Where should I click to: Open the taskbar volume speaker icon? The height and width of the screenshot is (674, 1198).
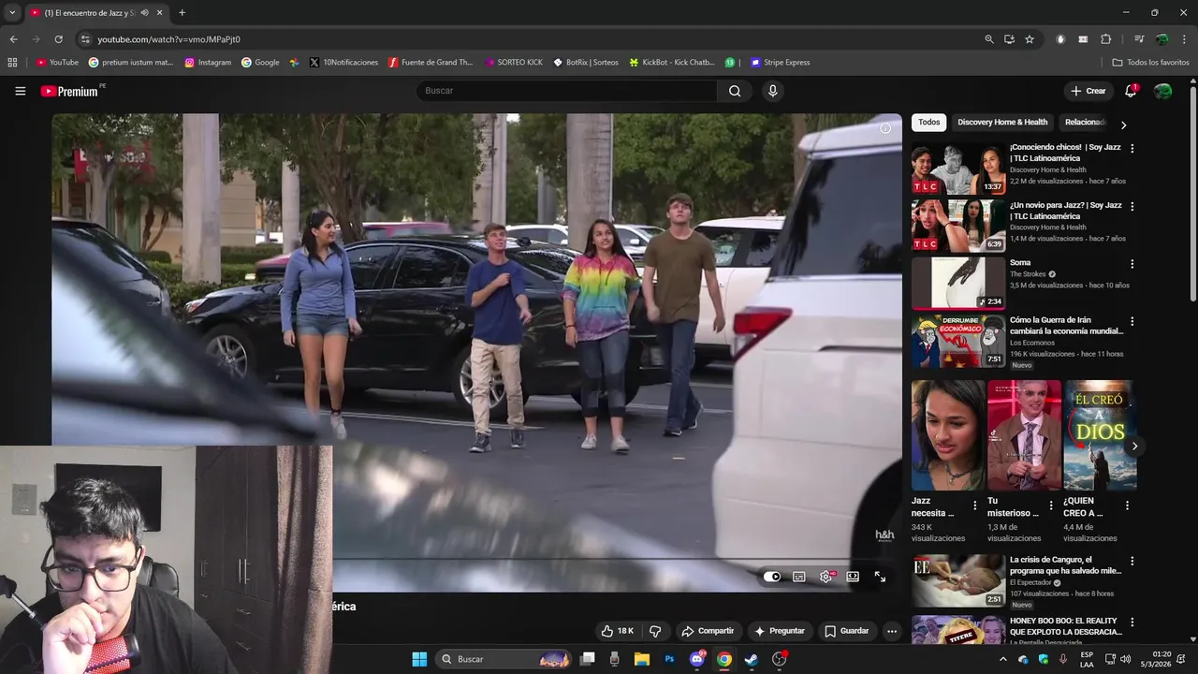point(1125,659)
